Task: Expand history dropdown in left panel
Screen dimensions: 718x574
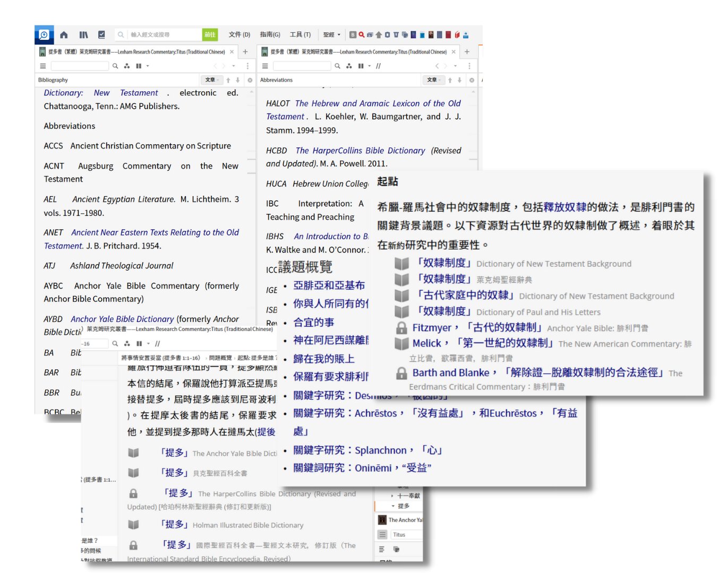Action: [233, 66]
